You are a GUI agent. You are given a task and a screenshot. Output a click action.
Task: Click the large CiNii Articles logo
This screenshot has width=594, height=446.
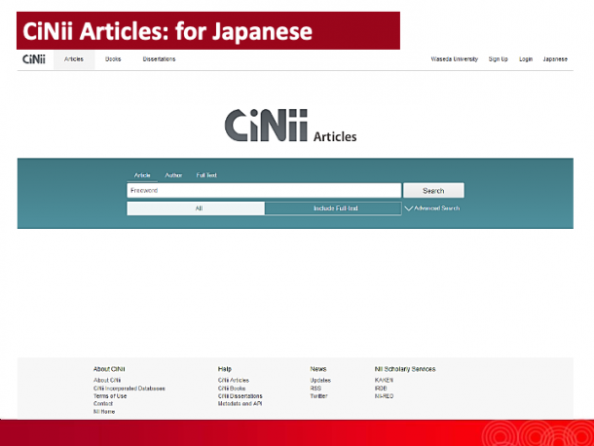click(x=290, y=126)
